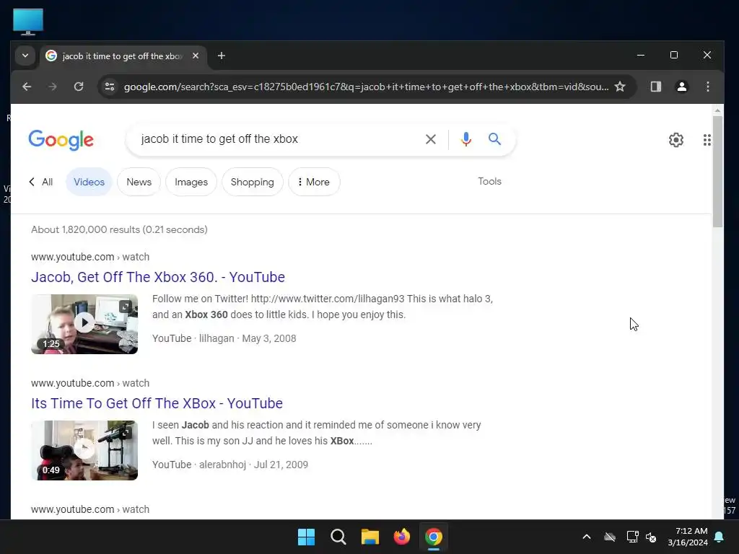Close the Google search tab
739x554 pixels.
click(x=195, y=56)
